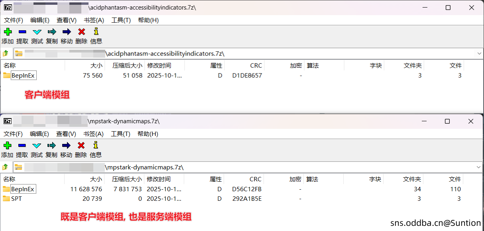Expand address dropdown in acidphantasm archive window
This screenshot has height=231, width=484.
point(479,53)
